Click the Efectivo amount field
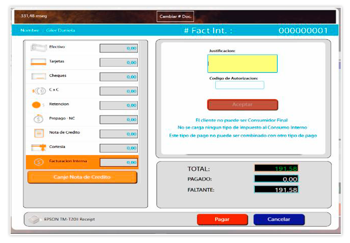 click(x=118, y=48)
